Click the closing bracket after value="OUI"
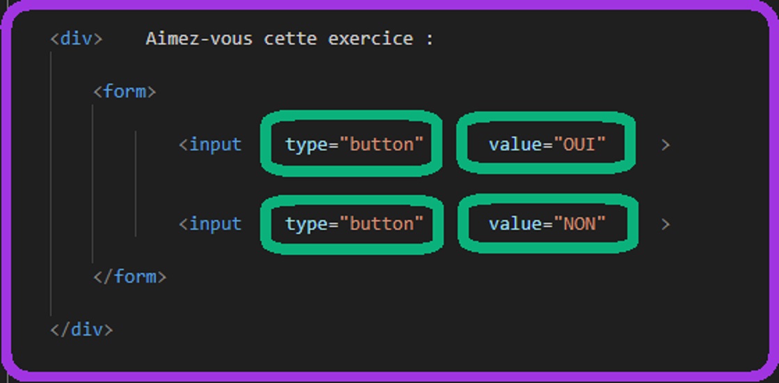The height and width of the screenshot is (383, 779). (x=666, y=145)
